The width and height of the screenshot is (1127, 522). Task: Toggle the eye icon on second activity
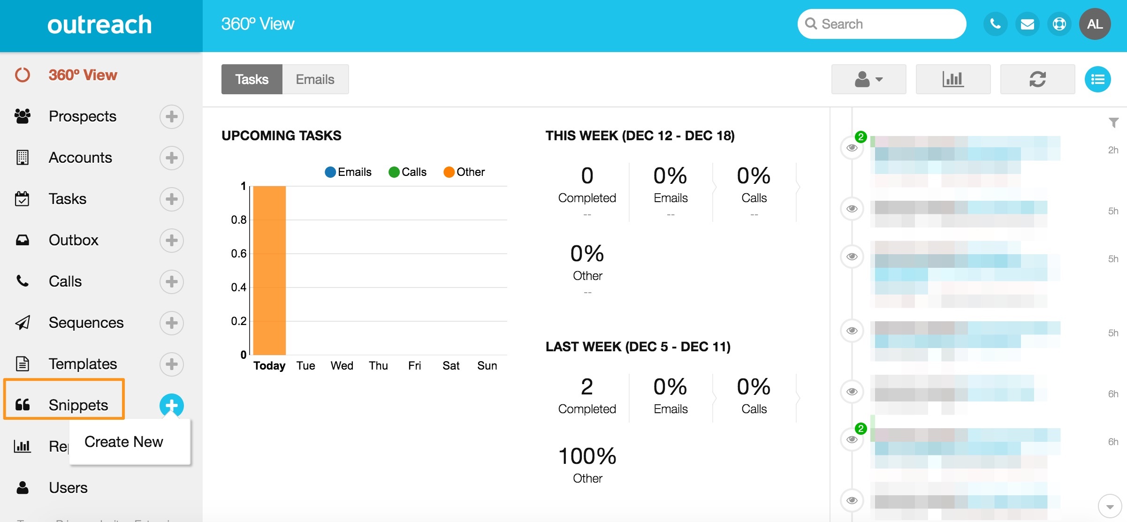tap(852, 209)
